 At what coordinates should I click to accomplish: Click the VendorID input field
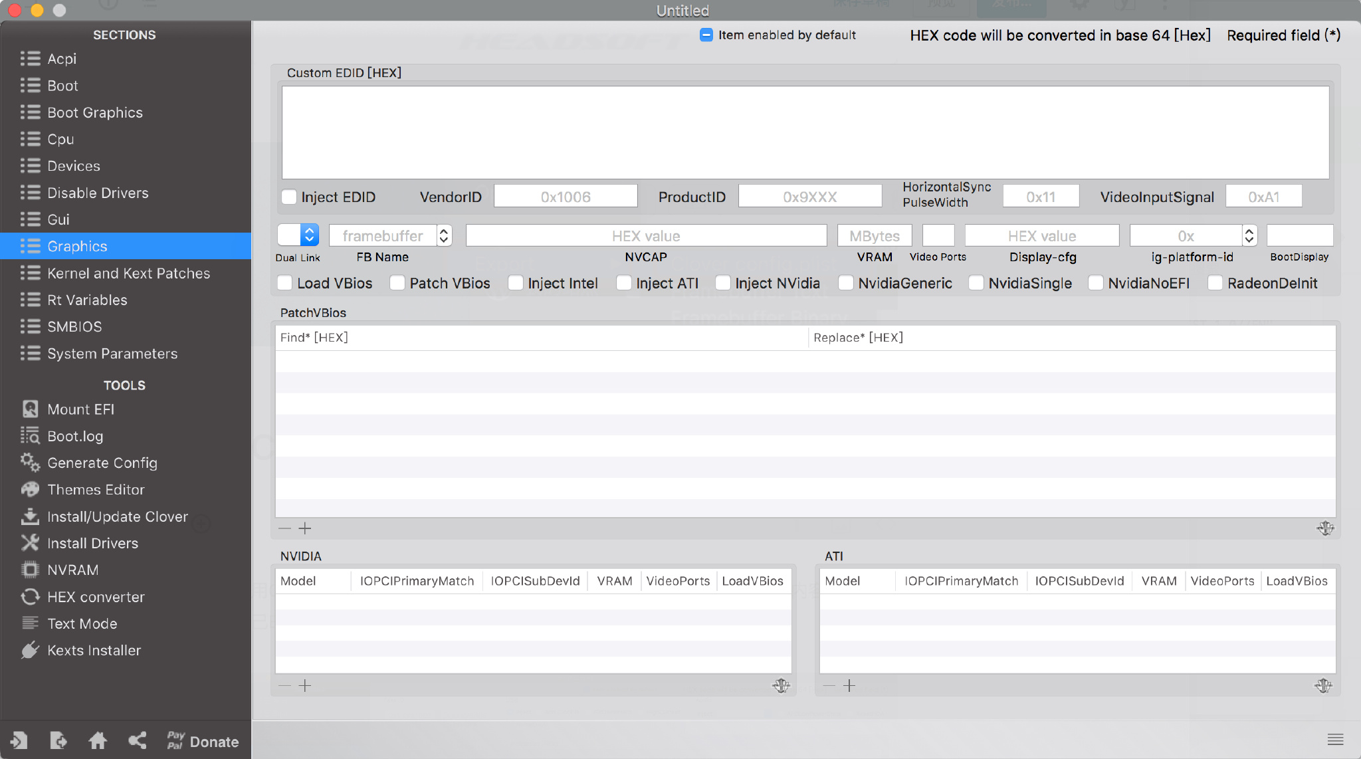566,197
